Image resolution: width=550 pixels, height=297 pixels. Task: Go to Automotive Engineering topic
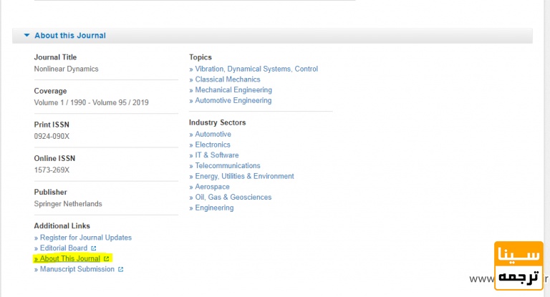[x=233, y=101]
